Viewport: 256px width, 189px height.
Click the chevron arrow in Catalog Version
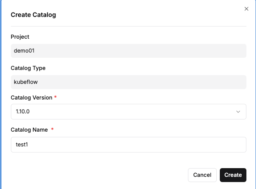point(238,112)
